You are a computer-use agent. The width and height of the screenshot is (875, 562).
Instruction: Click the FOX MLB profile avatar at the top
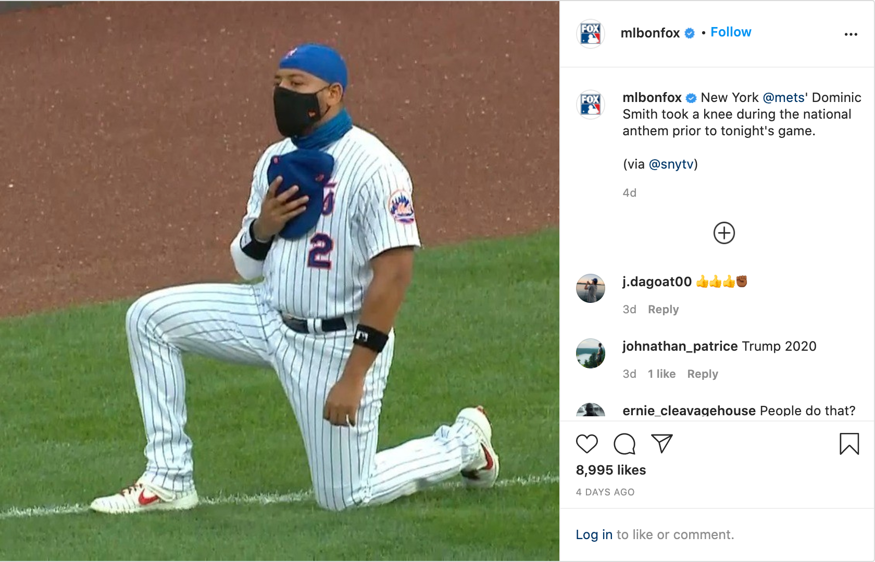591,33
